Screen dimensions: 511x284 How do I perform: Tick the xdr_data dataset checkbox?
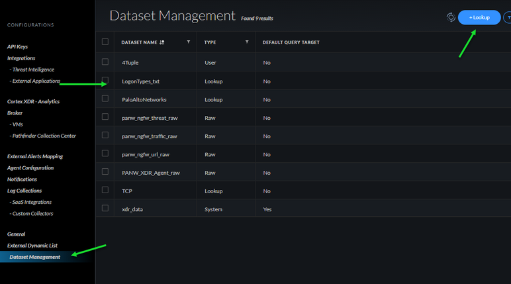[x=105, y=209]
